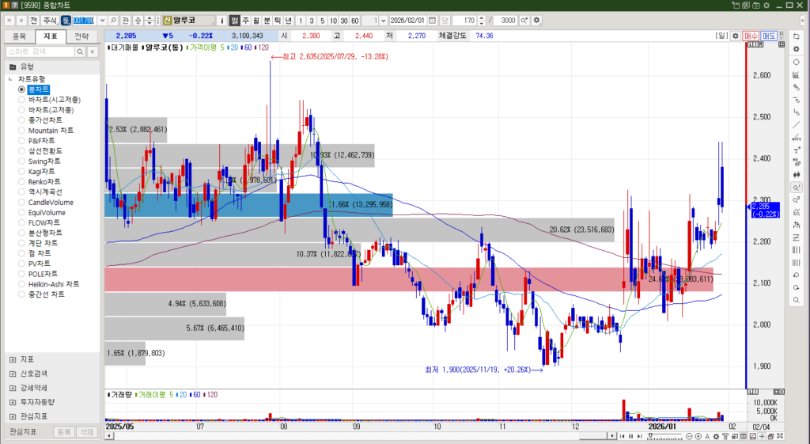Choose the Renko차트 radio option
This screenshot has height=444, width=810.
point(22,182)
